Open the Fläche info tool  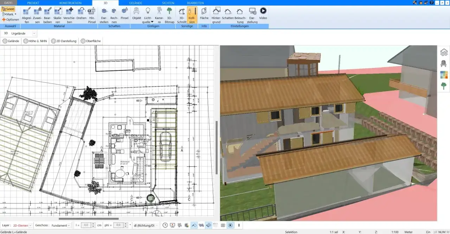click(204, 13)
